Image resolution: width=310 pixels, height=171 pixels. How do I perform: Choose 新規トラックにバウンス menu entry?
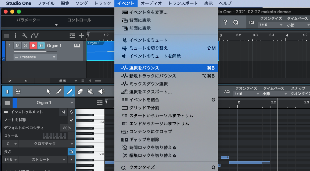(x=166, y=76)
